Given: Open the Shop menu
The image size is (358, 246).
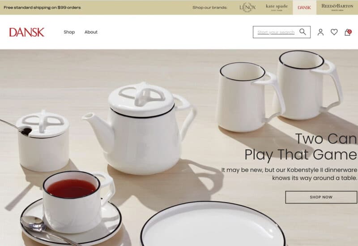Looking at the screenshot, I should [x=69, y=32].
